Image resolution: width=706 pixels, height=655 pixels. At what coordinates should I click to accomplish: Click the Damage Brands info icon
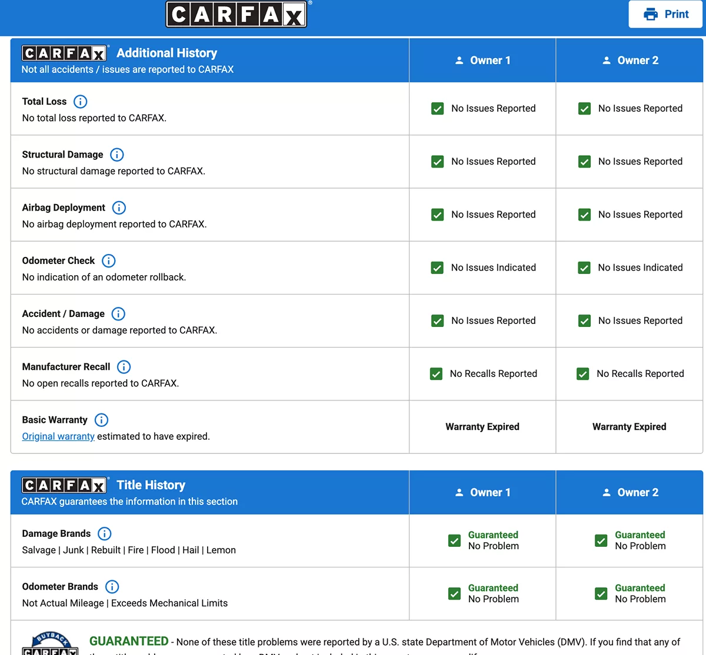coord(104,534)
